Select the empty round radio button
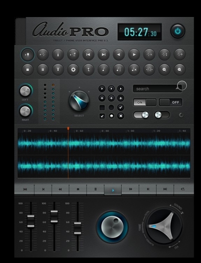201x263 pixels. coord(112,108)
